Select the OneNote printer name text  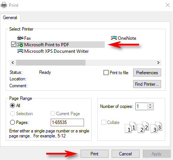tap(127, 38)
